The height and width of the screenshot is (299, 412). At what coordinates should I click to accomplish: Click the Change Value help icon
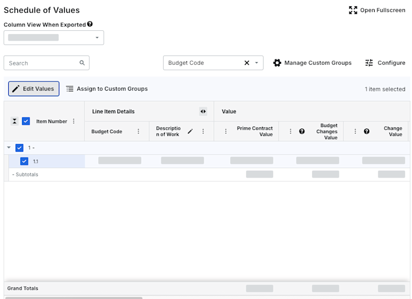point(366,131)
